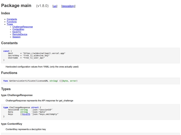Screen dimensions: 181x135
Task: Click the SecretKey constant line
Action: [x=29, y=56]
